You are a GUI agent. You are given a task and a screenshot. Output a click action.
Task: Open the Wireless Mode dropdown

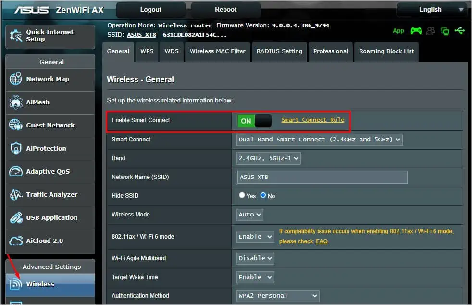249,215
